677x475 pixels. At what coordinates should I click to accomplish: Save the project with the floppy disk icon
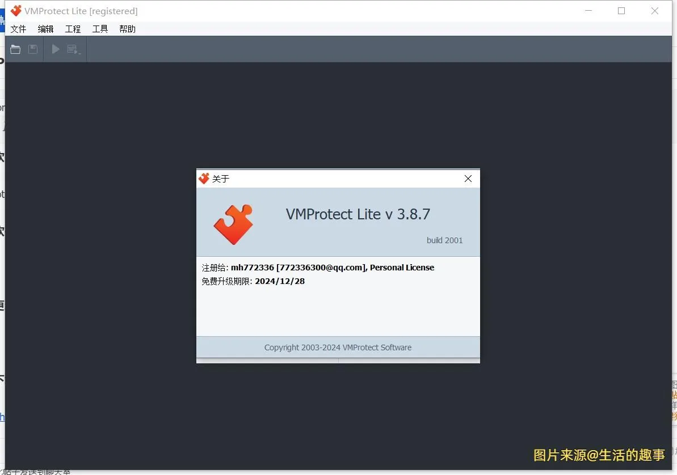[32, 49]
